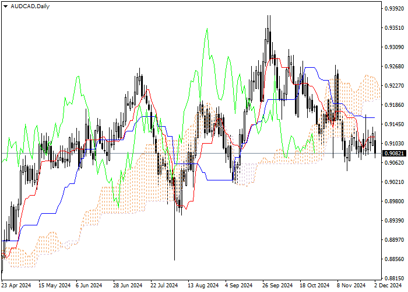This screenshot has height=292, width=408.
Task: Click price level 0.88150 on the scale
Action: (395, 278)
